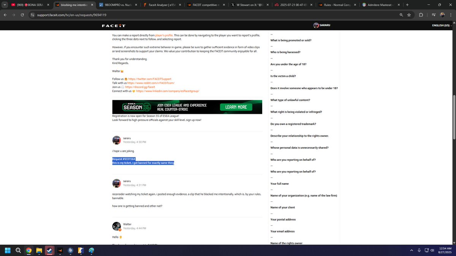Open the reddit.com/r/FACEITcom link

(151, 83)
